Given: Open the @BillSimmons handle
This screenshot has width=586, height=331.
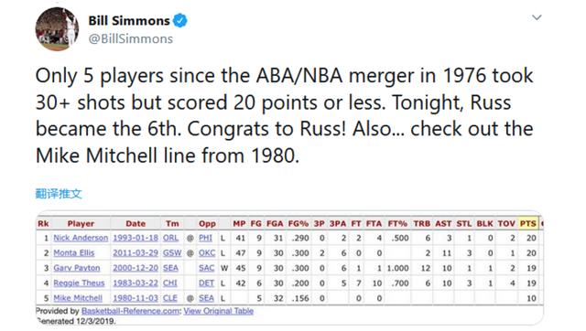Looking at the screenshot, I should click(x=130, y=38).
